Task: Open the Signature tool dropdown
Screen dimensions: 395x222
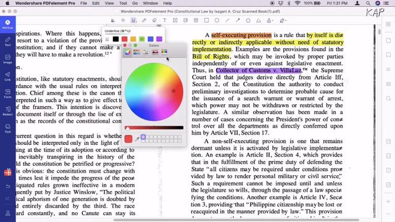Action: (x=283, y=20)
